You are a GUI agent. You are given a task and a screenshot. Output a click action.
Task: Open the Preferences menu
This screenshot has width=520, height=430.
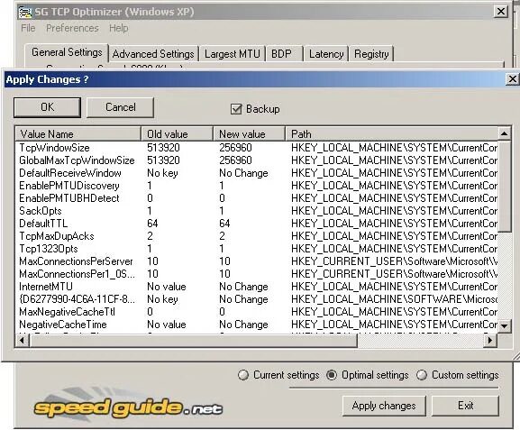(x=72, y=28)
